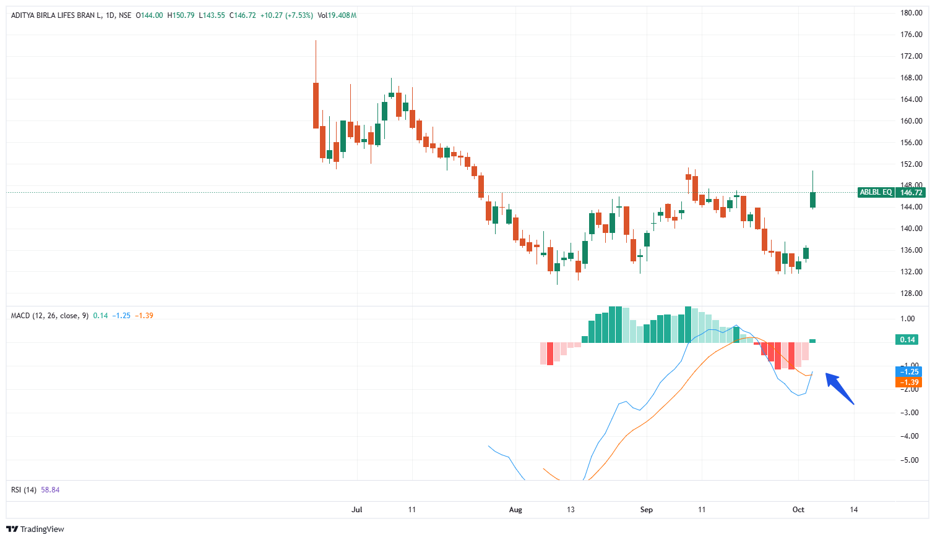Click the ADITYA BIRLA LIFES BRAN L title

56,15
